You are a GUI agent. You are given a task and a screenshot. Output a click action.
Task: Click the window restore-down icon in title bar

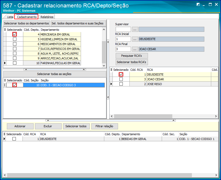(198, 5)
